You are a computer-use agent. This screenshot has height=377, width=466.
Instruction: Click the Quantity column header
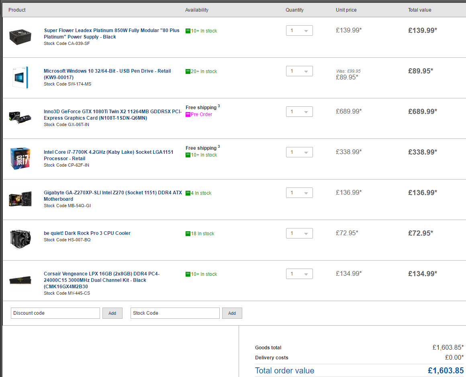[x=294, y=10]
